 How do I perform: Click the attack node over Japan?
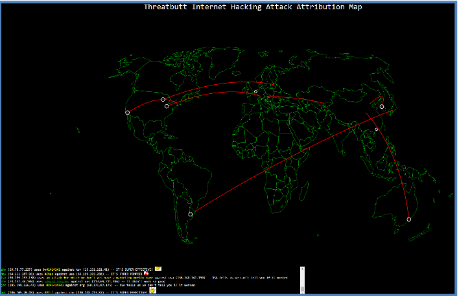coord(382,107)
